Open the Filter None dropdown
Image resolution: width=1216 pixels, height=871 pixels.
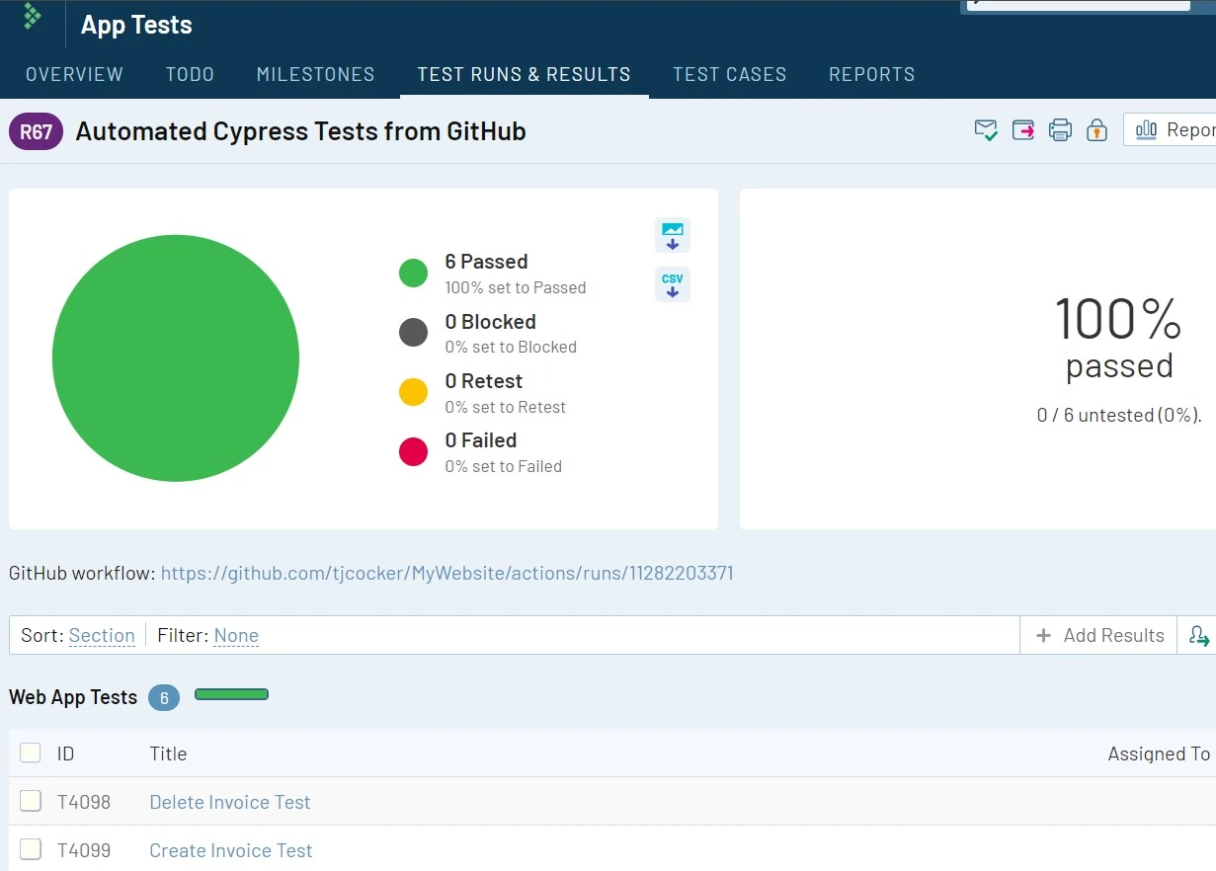coord(236,636)
